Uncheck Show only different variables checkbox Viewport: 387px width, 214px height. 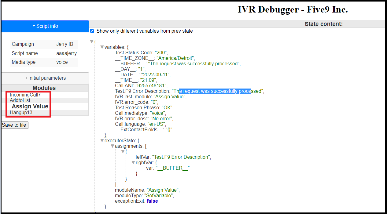point(92,31)
